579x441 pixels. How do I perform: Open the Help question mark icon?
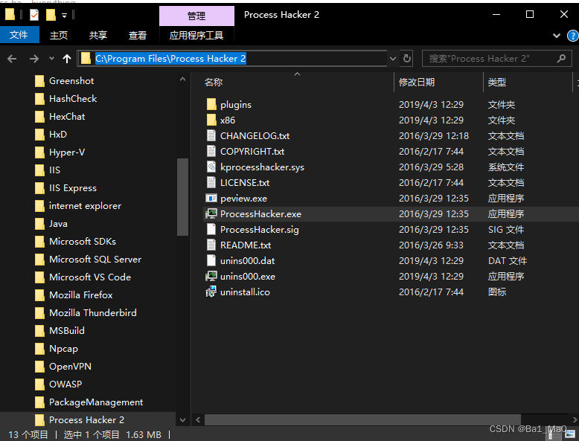(573, 36)
